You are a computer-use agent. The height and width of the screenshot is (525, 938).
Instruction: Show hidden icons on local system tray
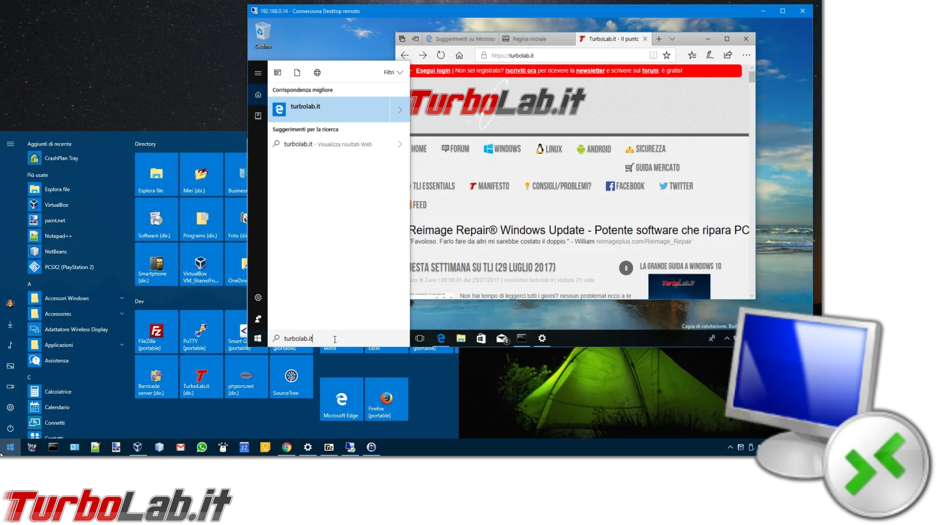point(730,447)
